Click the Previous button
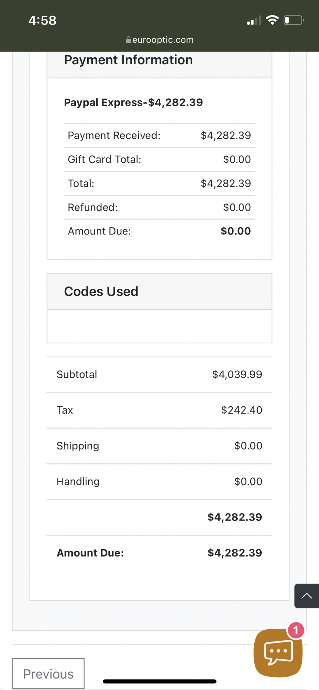Screen dimensions: 319x690 (x=49, y=674)
